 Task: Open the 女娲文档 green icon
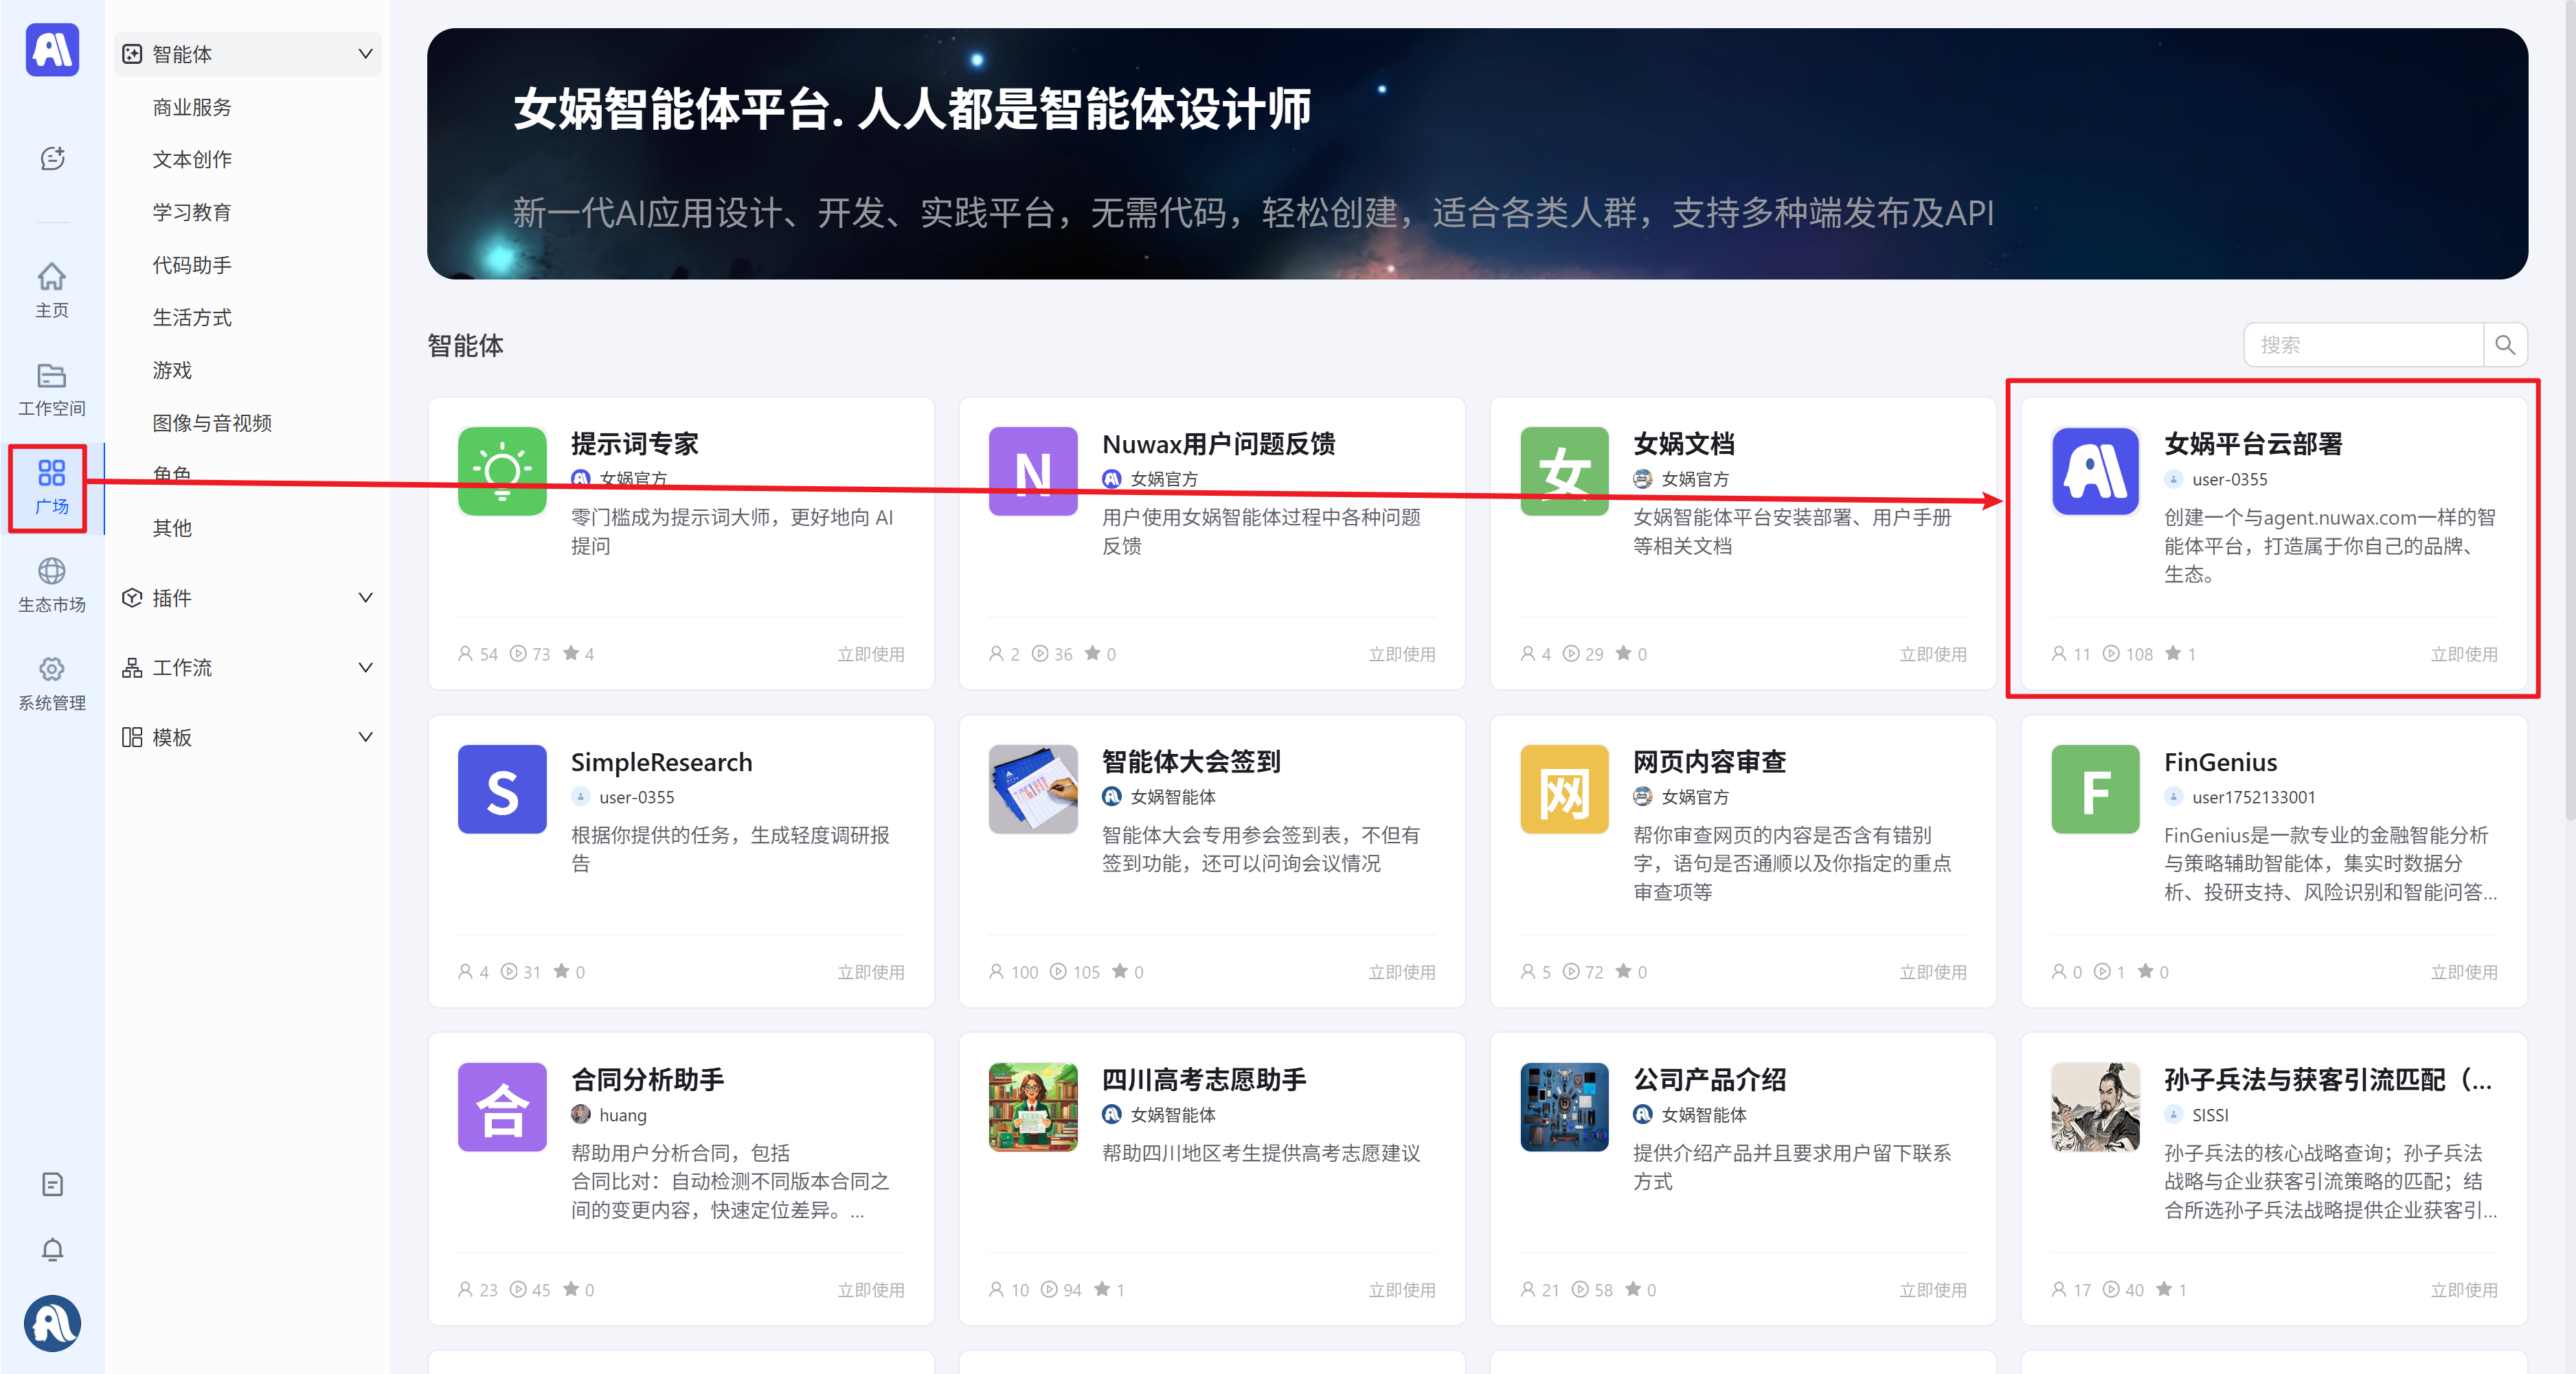[x=1564, y=470]
